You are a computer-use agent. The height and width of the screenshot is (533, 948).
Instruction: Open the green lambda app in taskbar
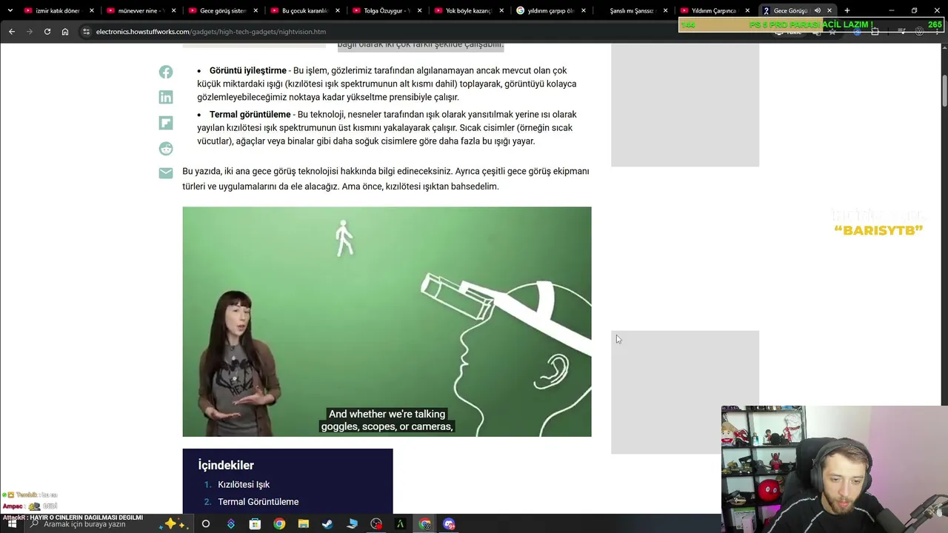(x=401, y=524)
